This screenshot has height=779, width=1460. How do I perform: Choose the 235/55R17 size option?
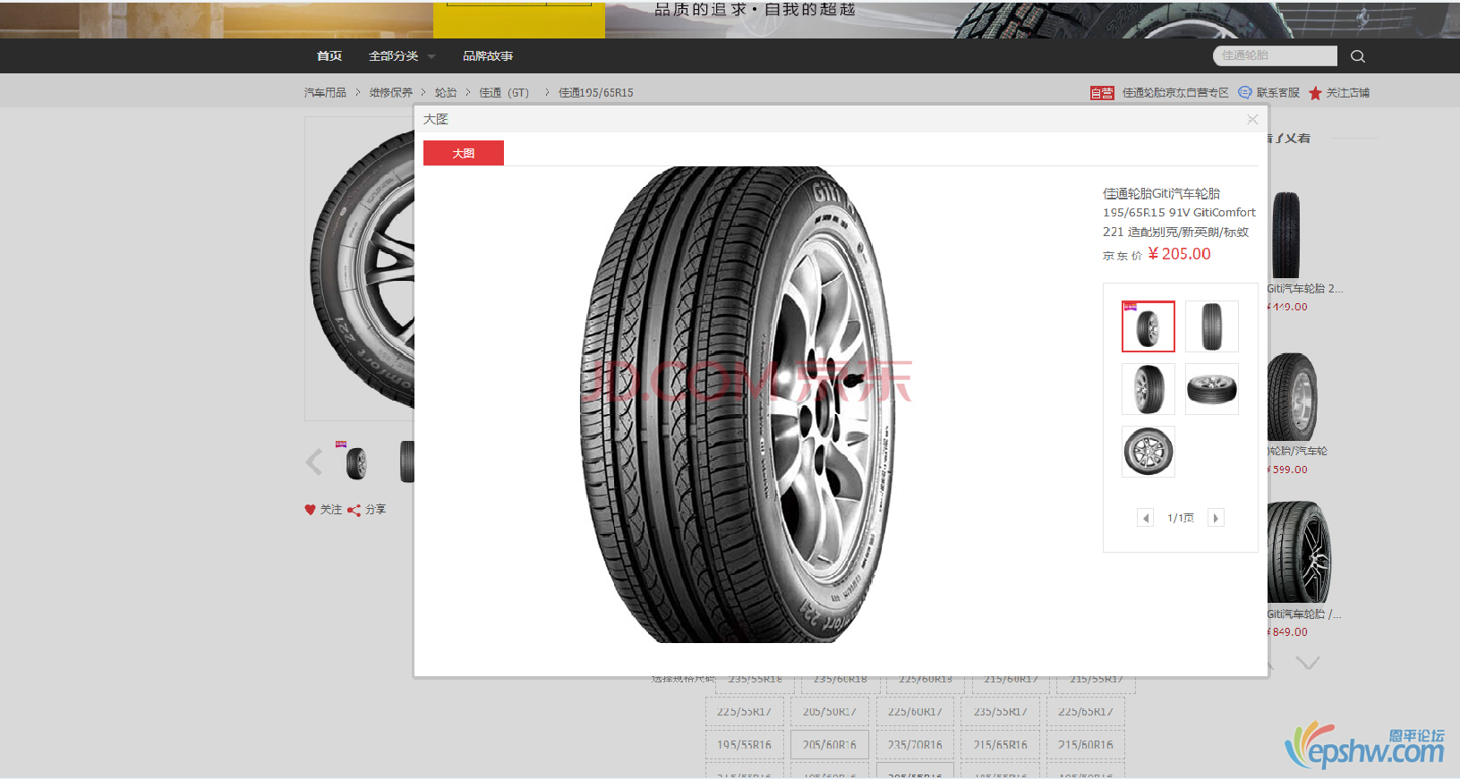pos(1000,712)
